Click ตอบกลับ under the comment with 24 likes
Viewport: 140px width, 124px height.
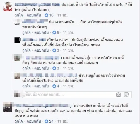point(34,121)
